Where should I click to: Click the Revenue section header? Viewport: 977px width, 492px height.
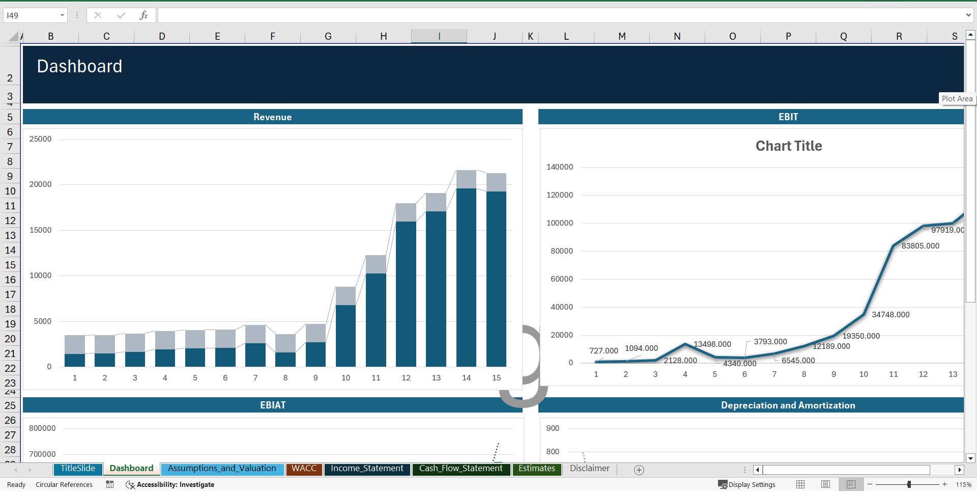point(273,117)
